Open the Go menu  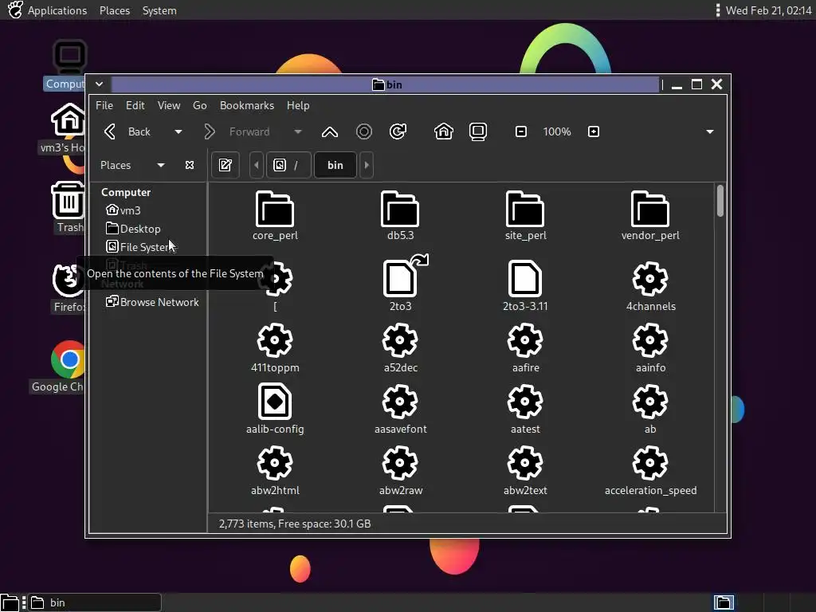tap(200, 105)
